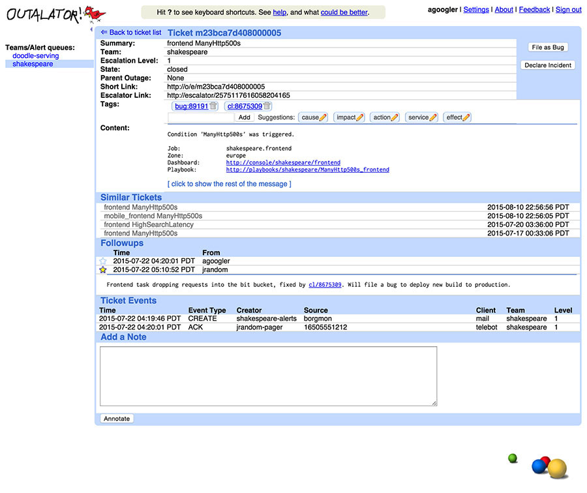The width and height of the screenshot is (587, 493).
Task: Unstar the jrandom followup
Action: [103, 270]
